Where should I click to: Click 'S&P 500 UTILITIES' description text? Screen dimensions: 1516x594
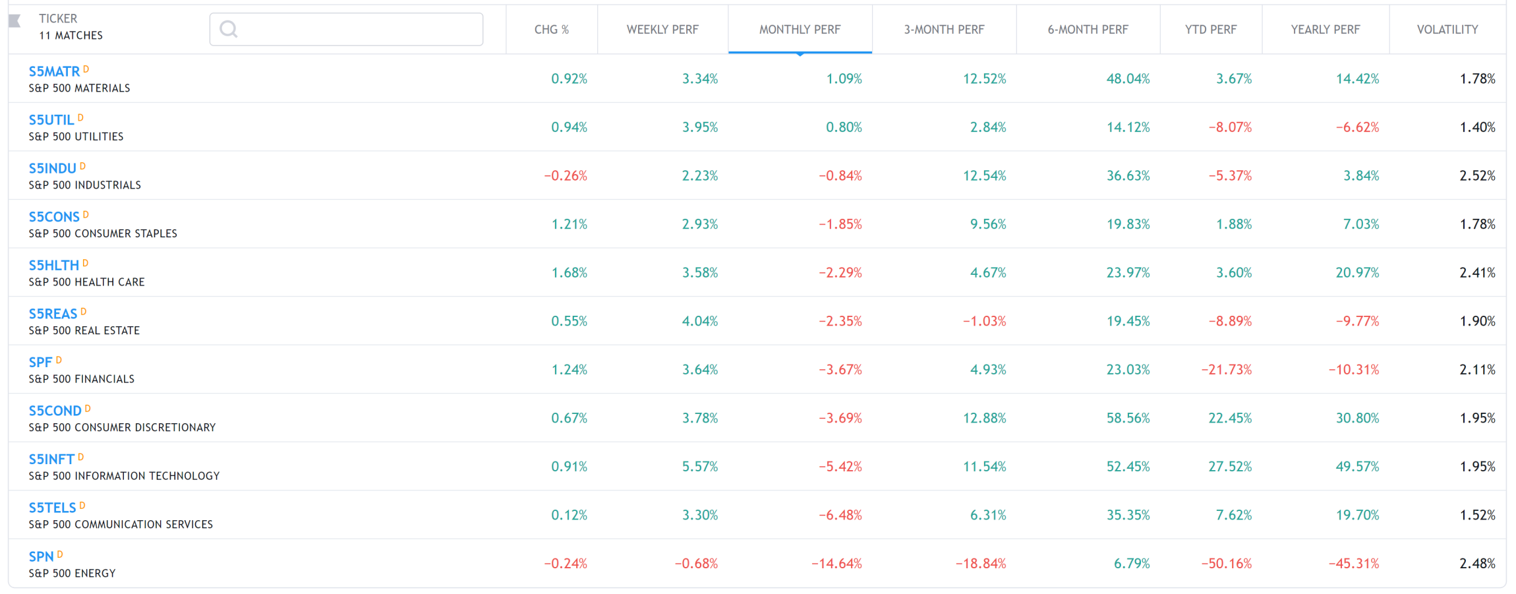76,136
